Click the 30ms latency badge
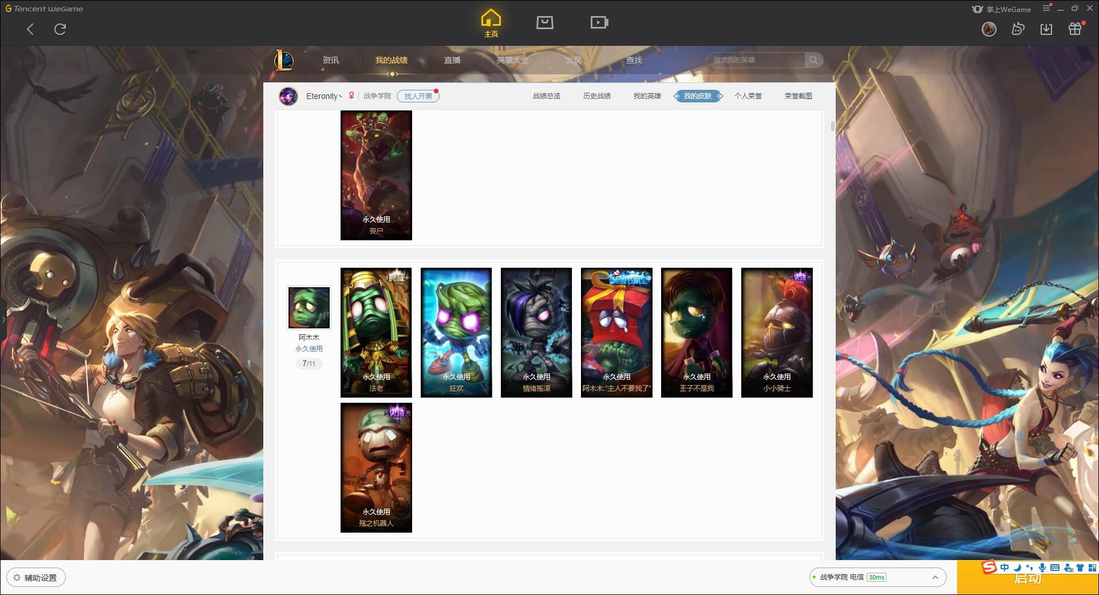Image resolution: width=1099 pixels, height=595 pixels. click(x=876, y=577)
